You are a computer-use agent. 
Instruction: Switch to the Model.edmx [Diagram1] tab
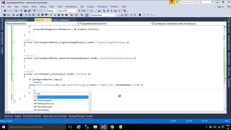point(16,20)
